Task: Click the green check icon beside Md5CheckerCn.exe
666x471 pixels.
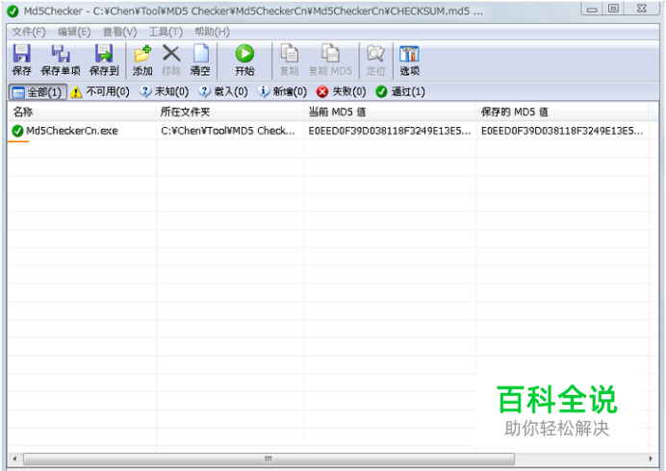Action: (x=17, y=131)
